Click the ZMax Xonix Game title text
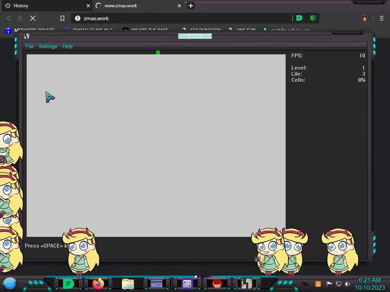The image size is (390, 292). click(195, 36)
